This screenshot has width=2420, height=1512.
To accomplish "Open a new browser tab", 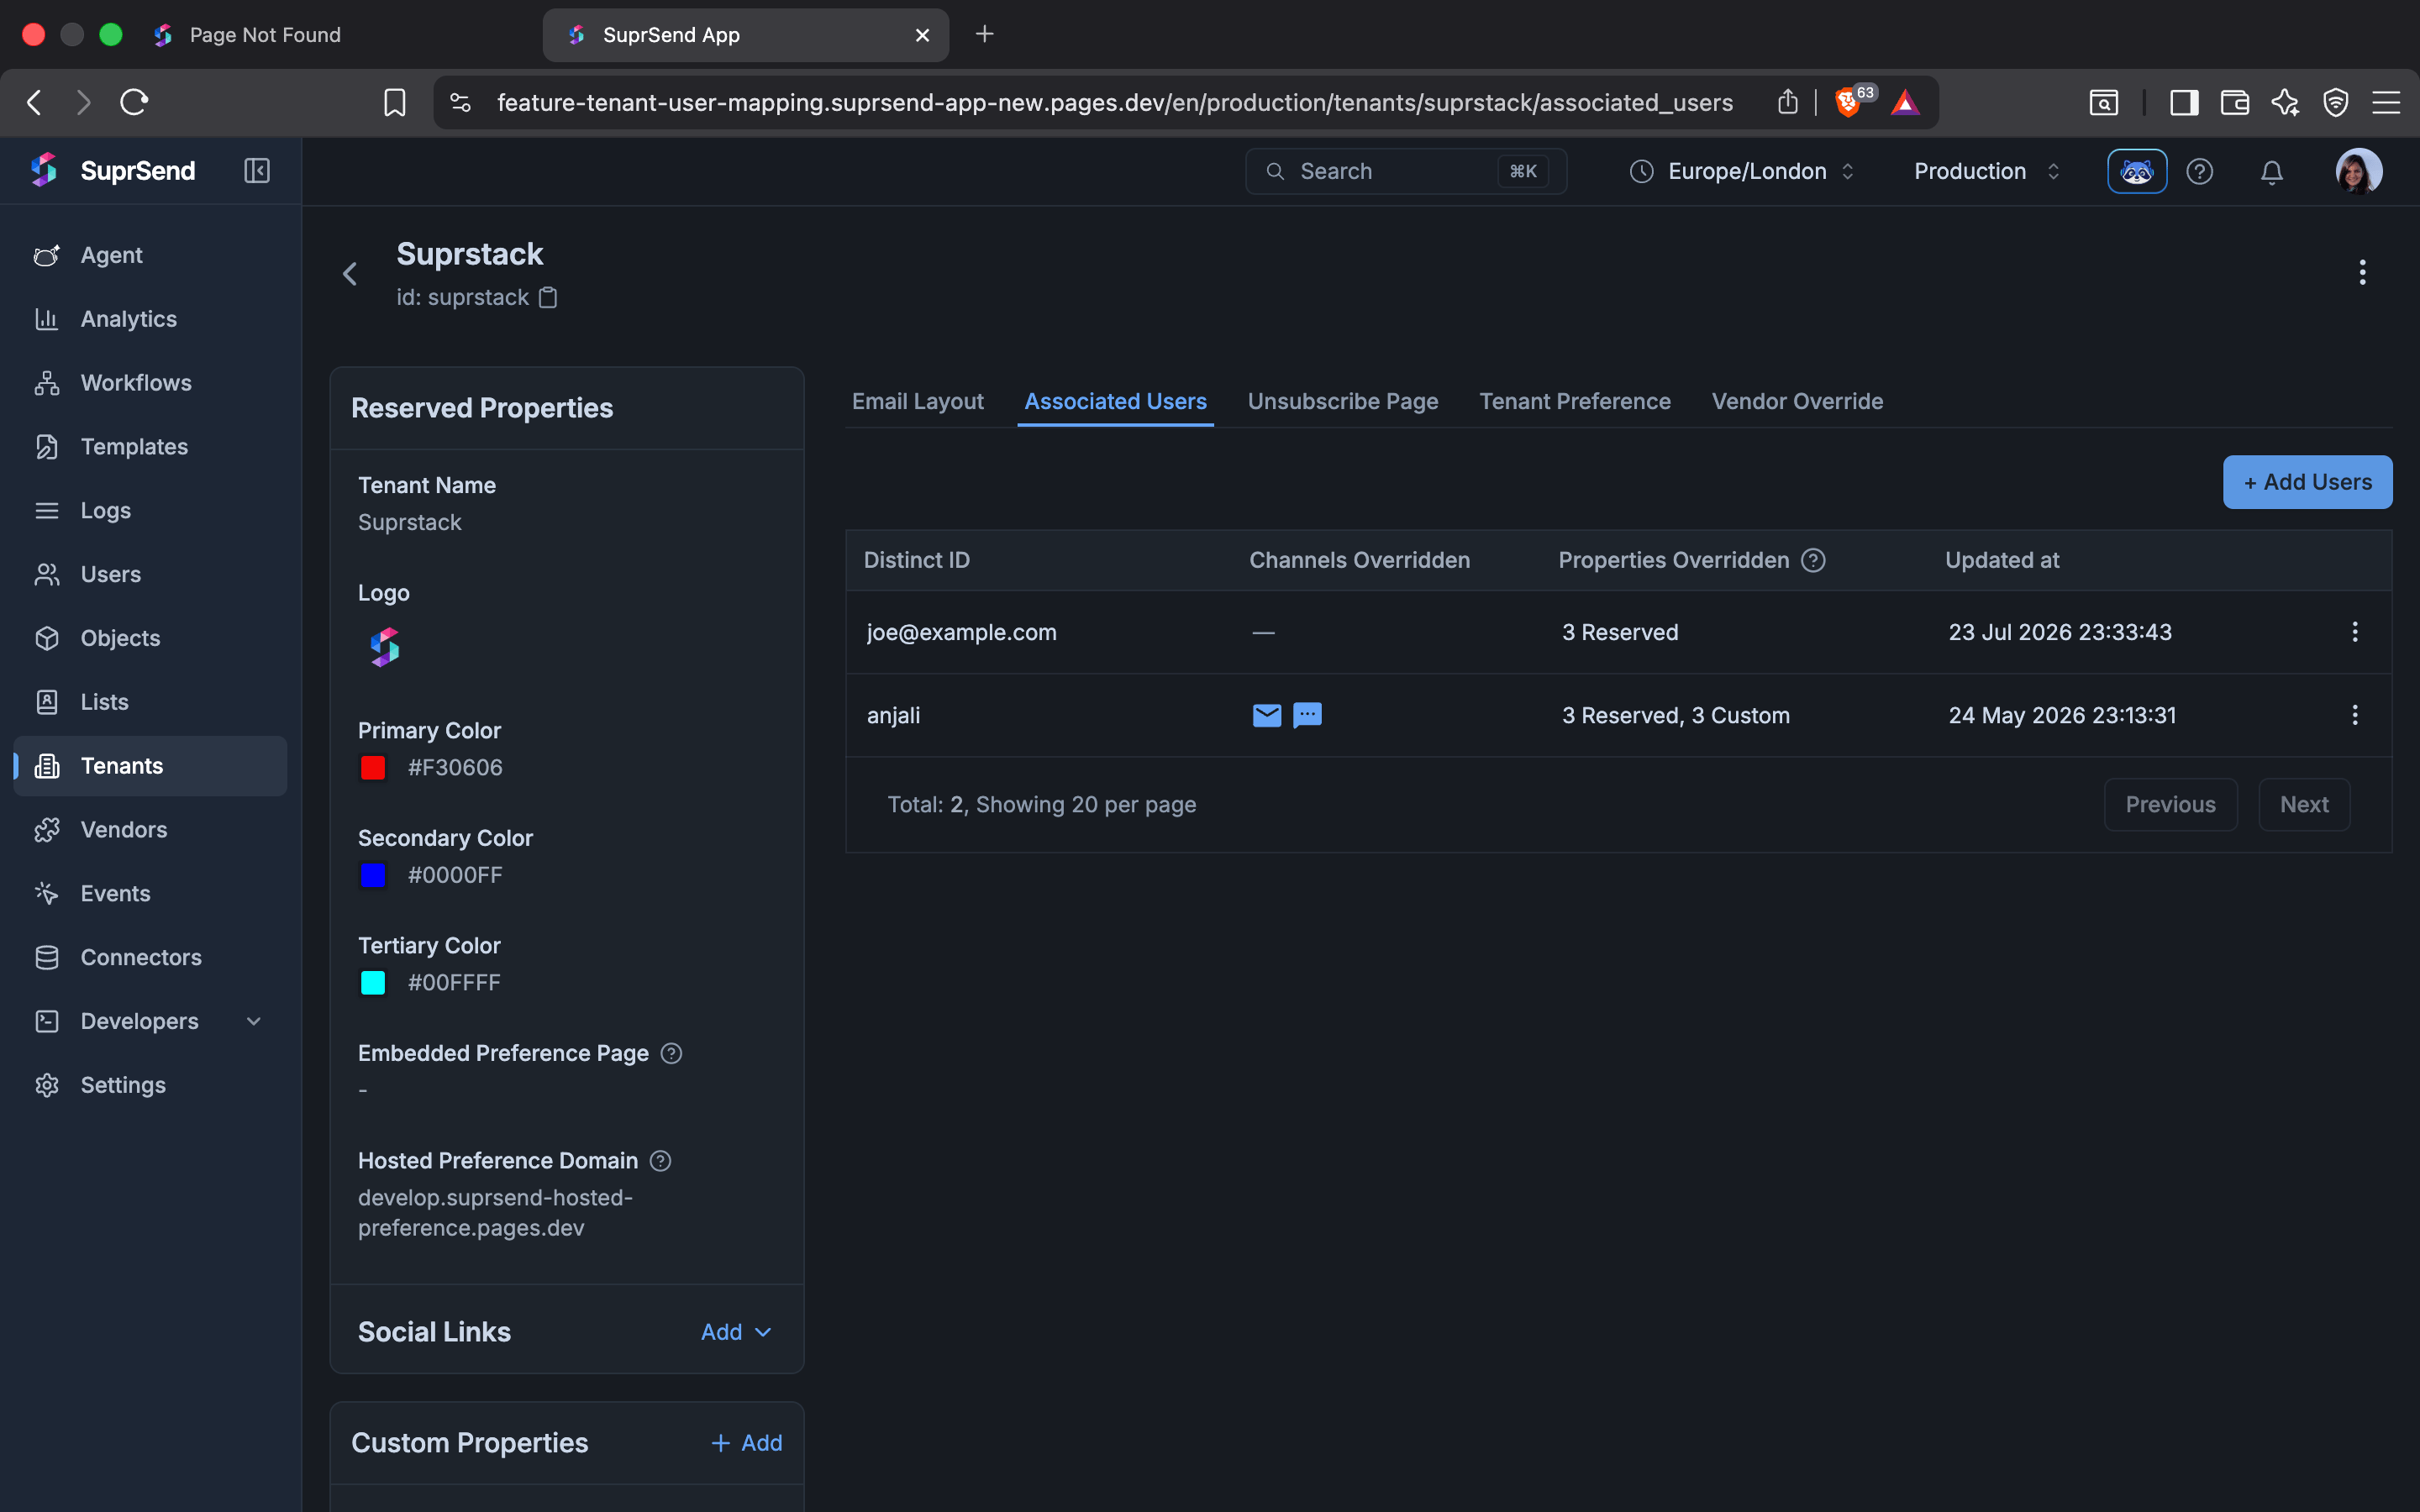I will coord(985,35).
